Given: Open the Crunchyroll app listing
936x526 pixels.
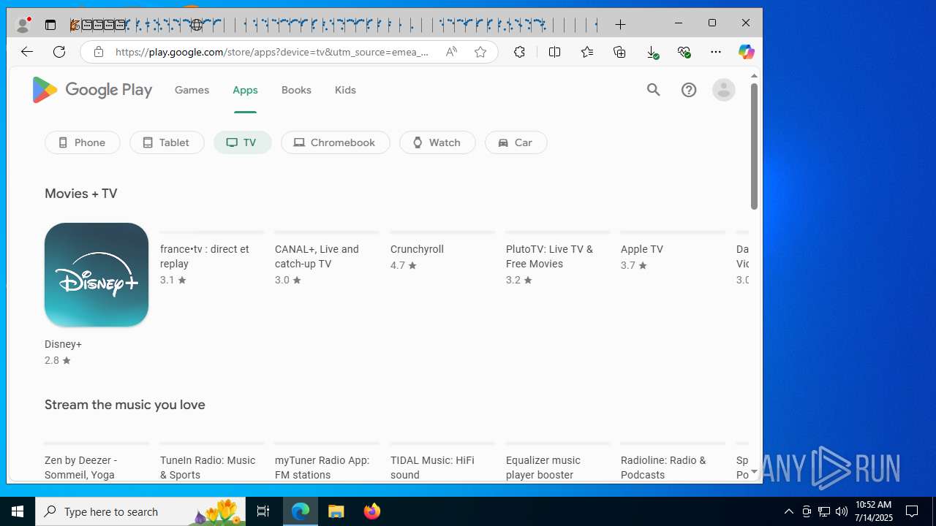Looking at the screenshot, I should [417, 249].
